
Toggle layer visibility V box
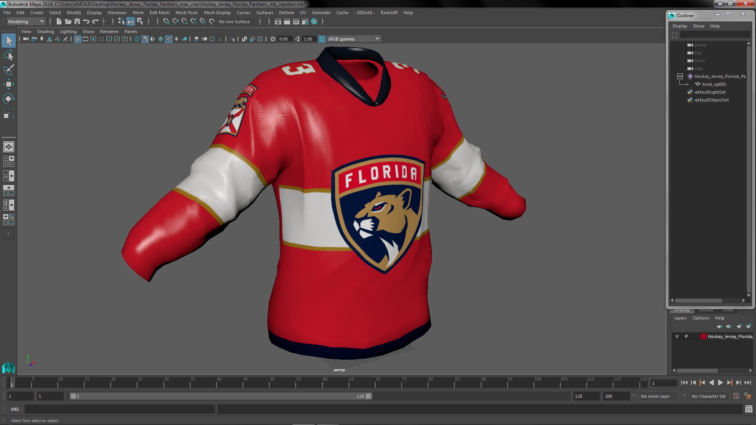click(x=677, y=336)
